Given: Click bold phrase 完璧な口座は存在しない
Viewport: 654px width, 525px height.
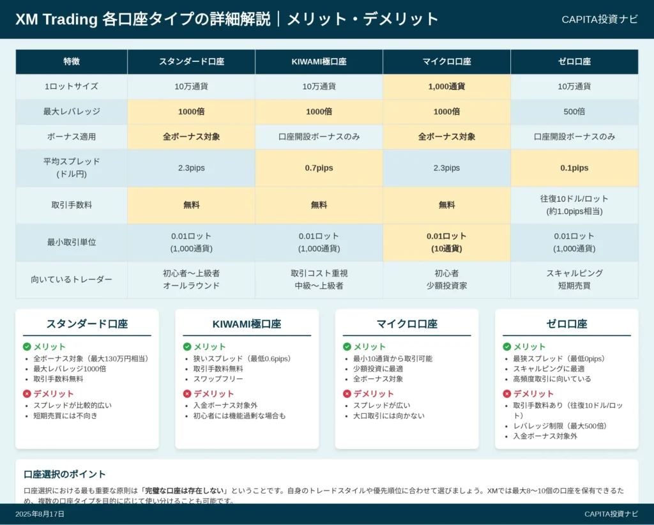Looking at the screenshot, I should pos(185,491).
